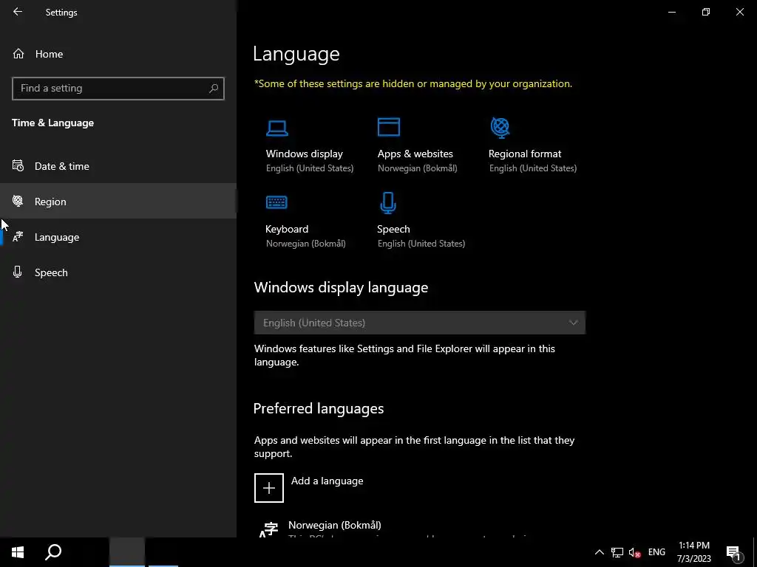Click the 'Preferred languages' heading
The height and width of the screenshot is (567, 757).
point(319,408)
